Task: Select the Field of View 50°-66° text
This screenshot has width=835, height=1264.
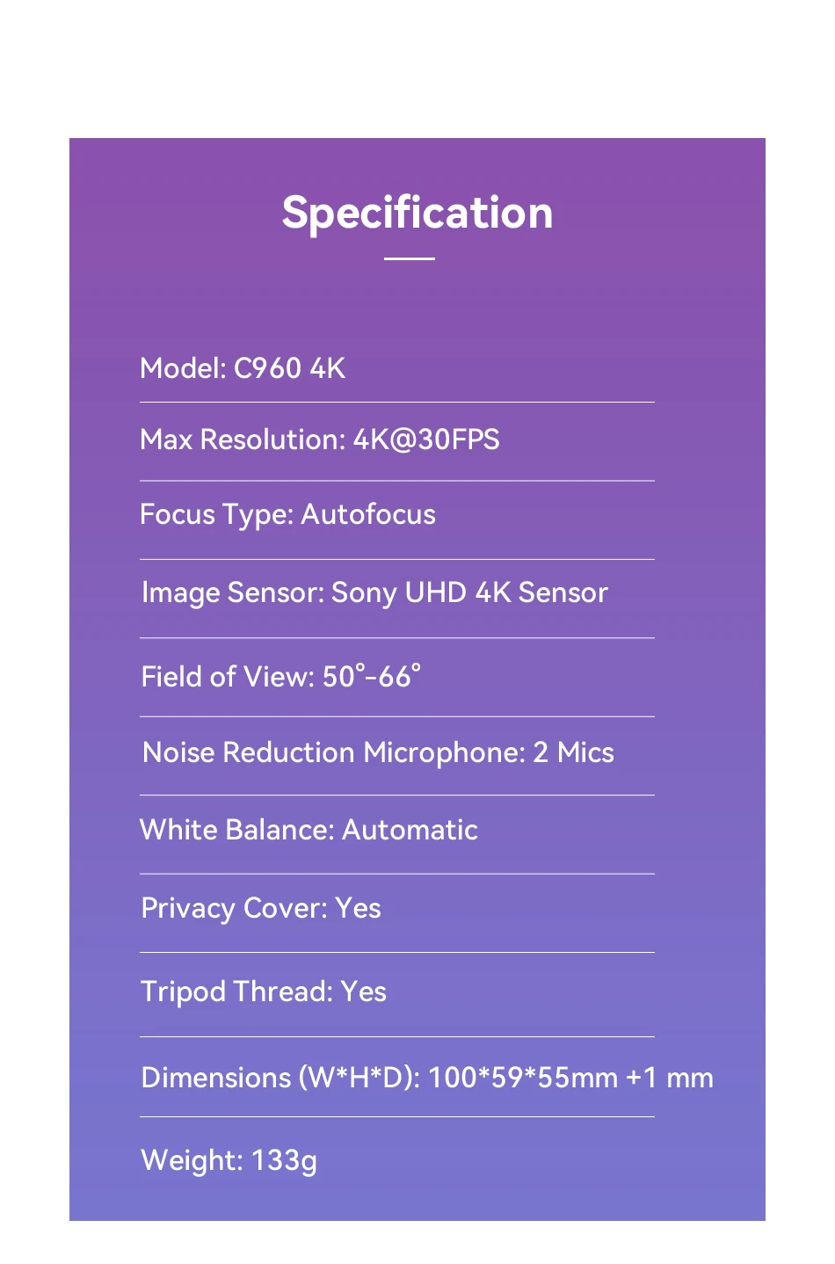Action: coord(281,676)
